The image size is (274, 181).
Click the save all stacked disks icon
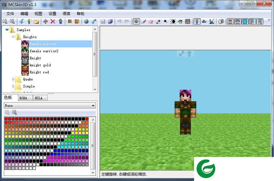[x=110, y=21]
